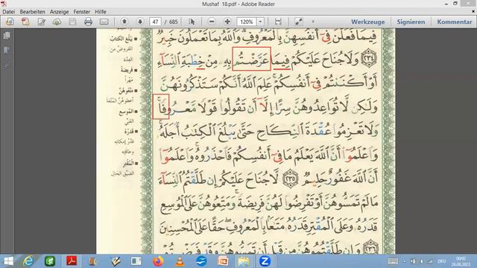
Task: Click verse number marker ٢٣٥
Action: [x=291, y=179]
